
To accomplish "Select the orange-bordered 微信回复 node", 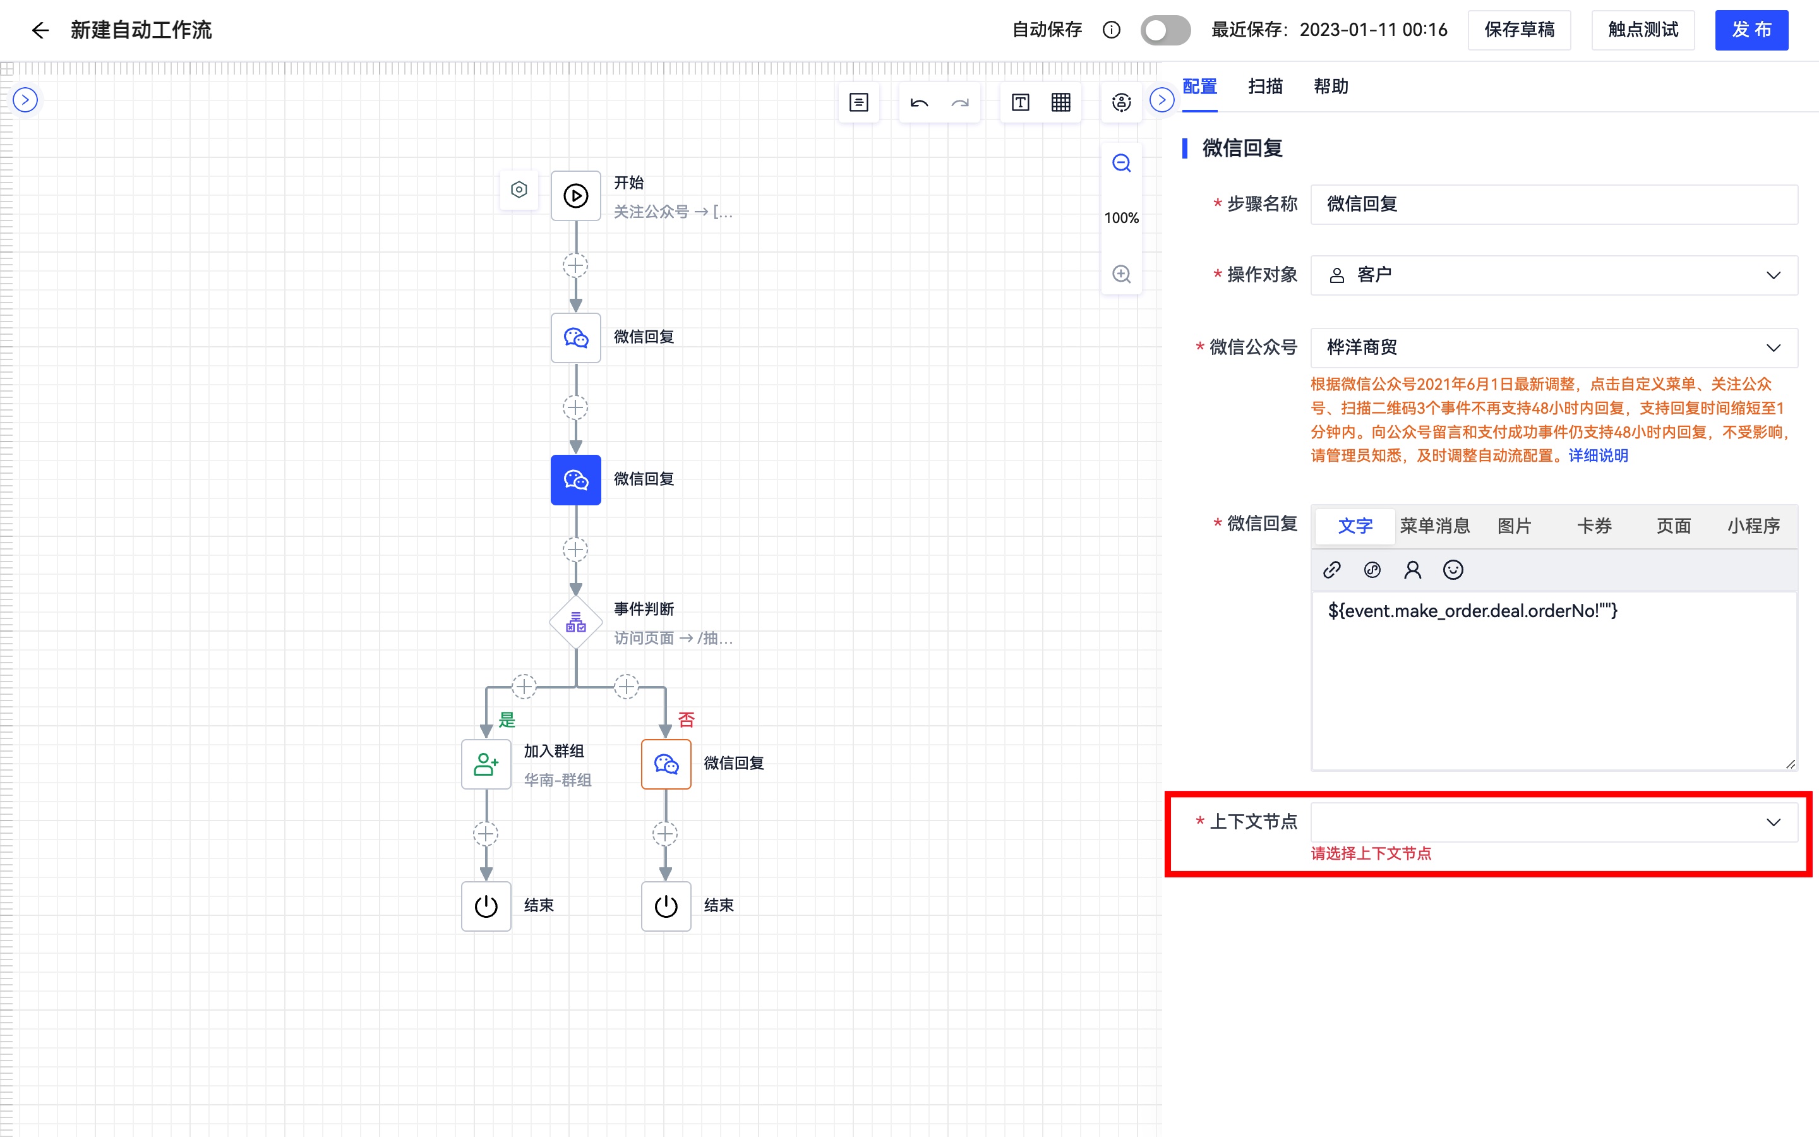I will tap(666, 764).
